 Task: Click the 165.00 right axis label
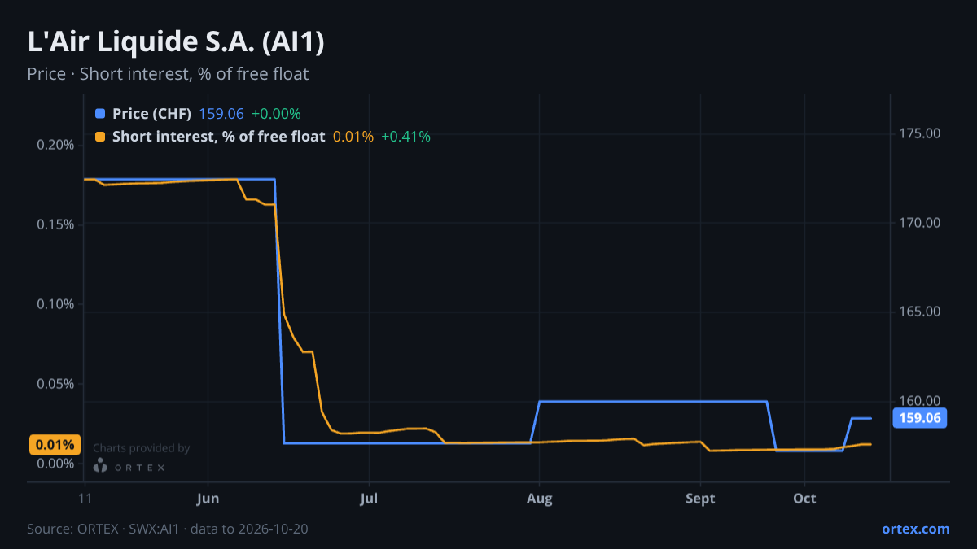tap(920, 312)
